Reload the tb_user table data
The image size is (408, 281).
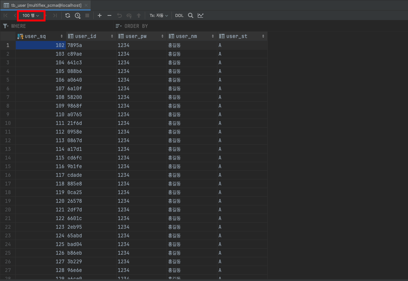[x=68, y=16]
